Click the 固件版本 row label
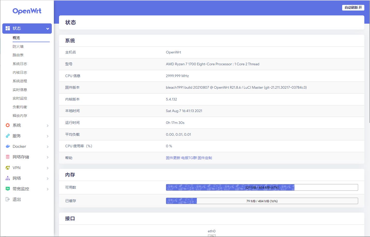 click(x=72, y=87)
